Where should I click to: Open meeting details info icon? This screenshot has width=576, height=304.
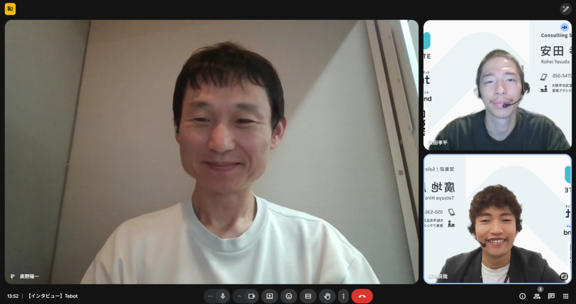click(523, 296)
